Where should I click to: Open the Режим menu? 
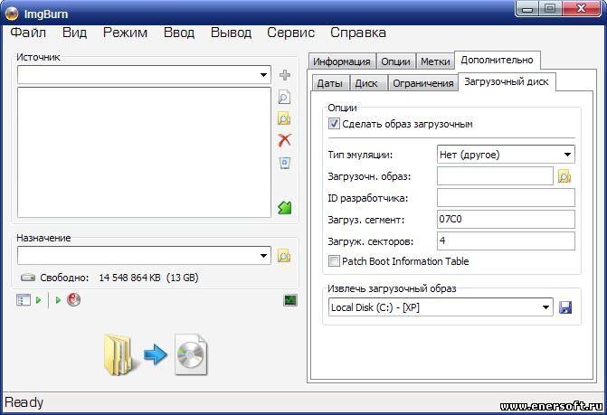click(125, 33)
